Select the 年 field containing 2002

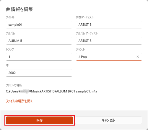[39, 73]
